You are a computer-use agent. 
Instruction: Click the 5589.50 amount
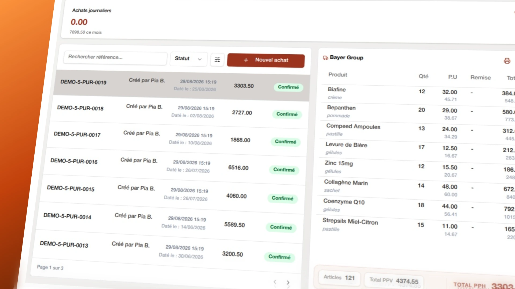(234, 225)
